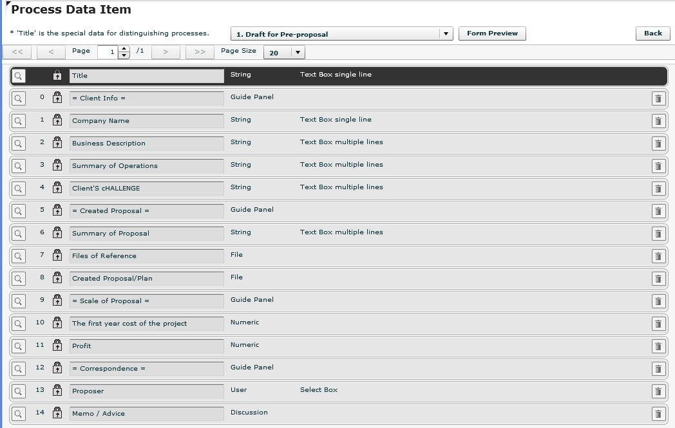Open details magnifier for Business Description row
The image size is (675, 428).
(18, 144)
